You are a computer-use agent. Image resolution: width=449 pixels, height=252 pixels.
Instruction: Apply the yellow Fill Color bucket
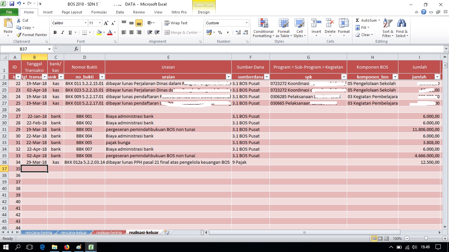tap(99, 32)
